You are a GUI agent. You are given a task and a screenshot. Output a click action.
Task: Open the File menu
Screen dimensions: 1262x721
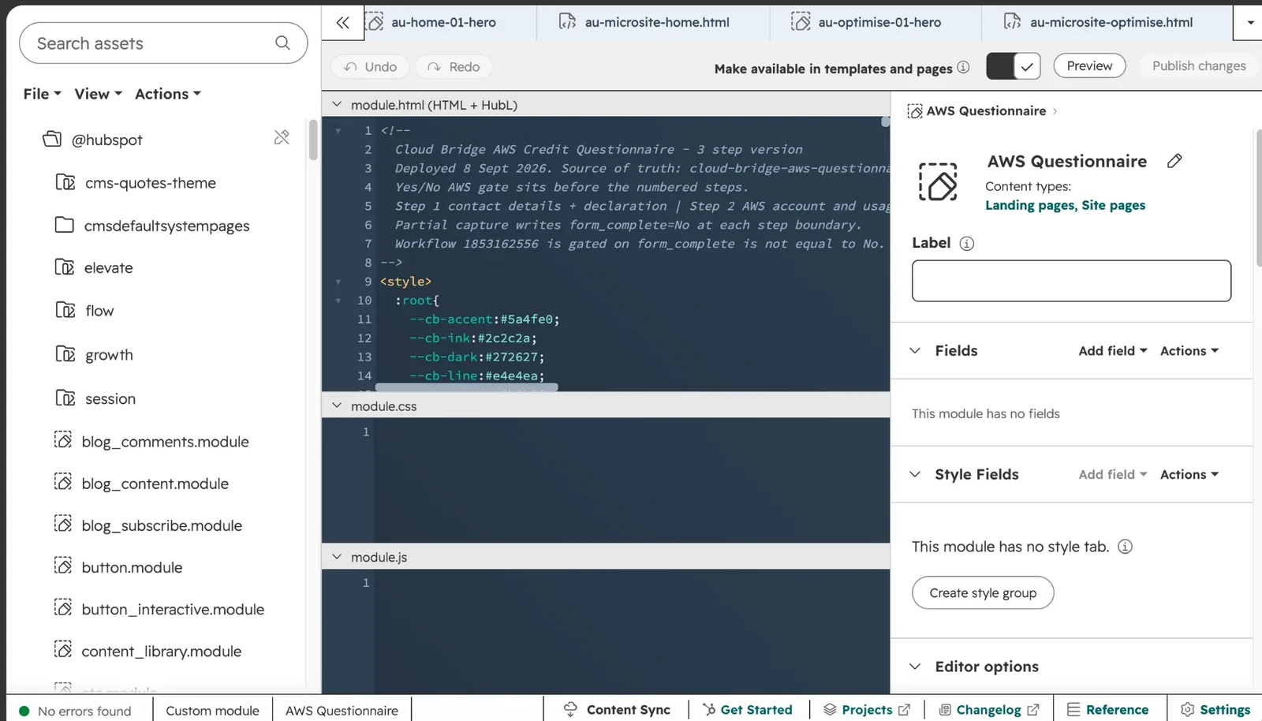pos(42,94)
